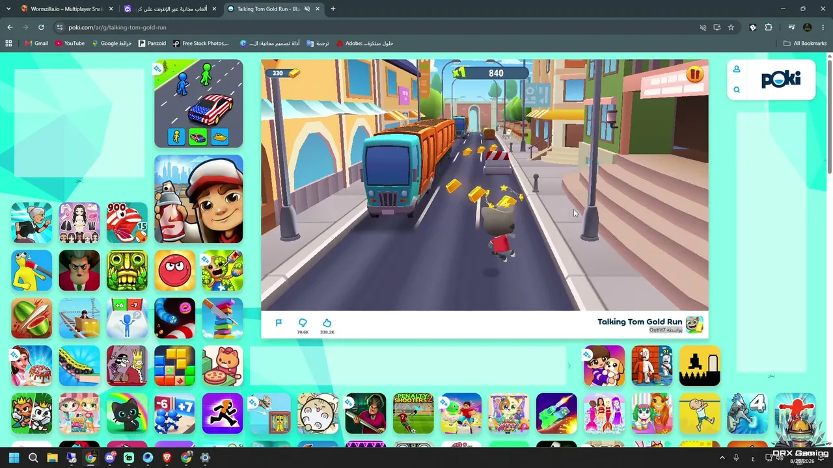Open the 900 red fish game thumbnail
Screen dimensions: 833x468
pyautogui.click(x=127, y=223)
